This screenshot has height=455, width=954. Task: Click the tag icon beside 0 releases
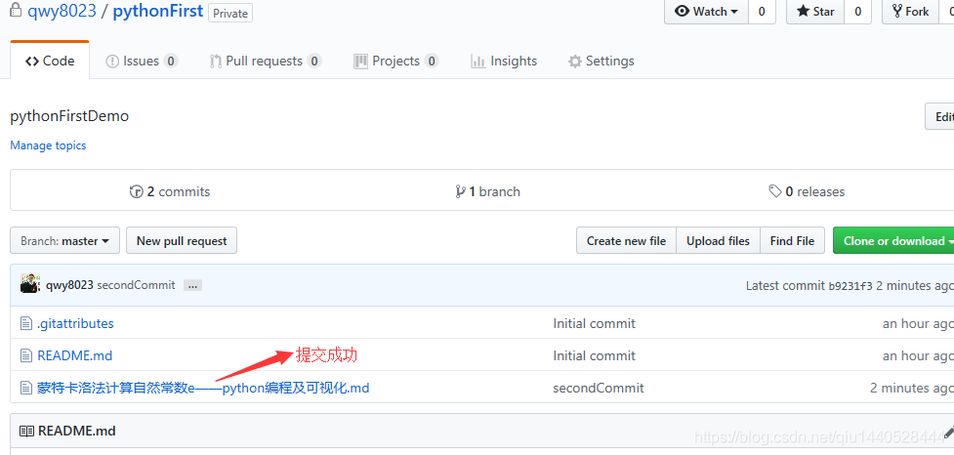click(x=775, y=191)
